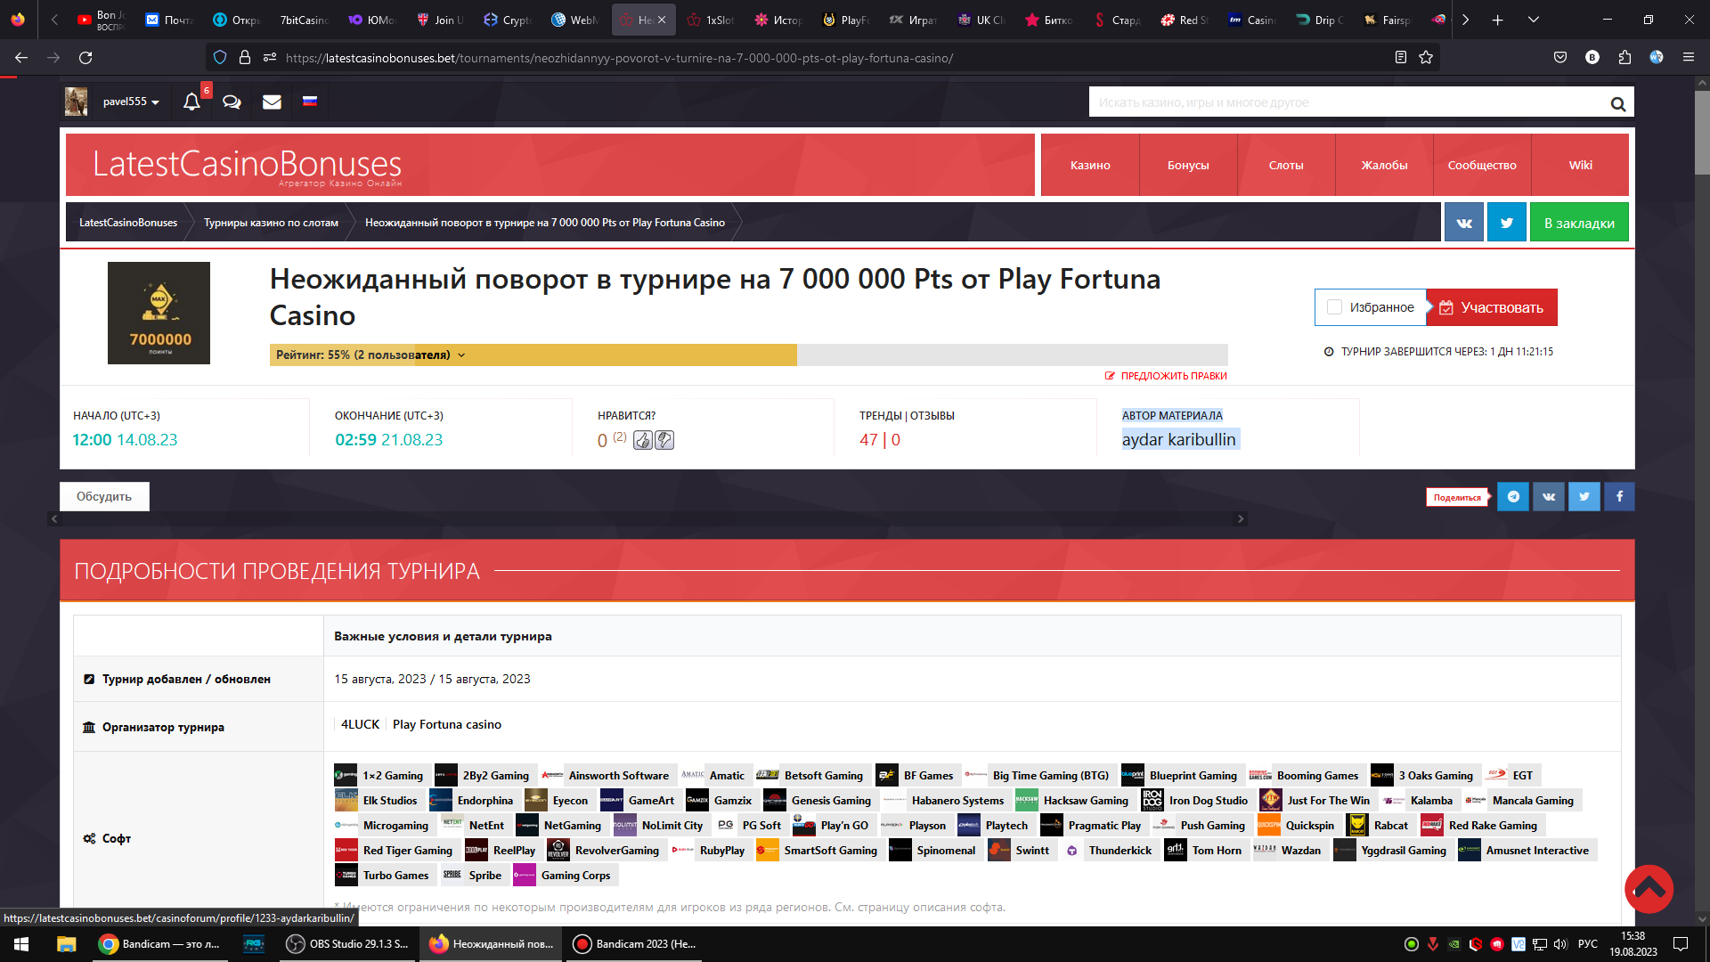Click red scroll-to-top arrow button
The width and height of the screenshot is (1710, 962).
(1649, 888)
